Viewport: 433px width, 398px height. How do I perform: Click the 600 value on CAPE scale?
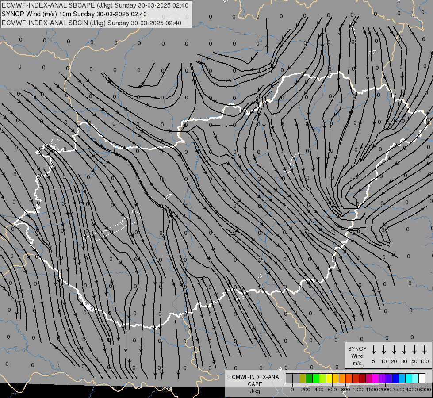click(332, 390)
